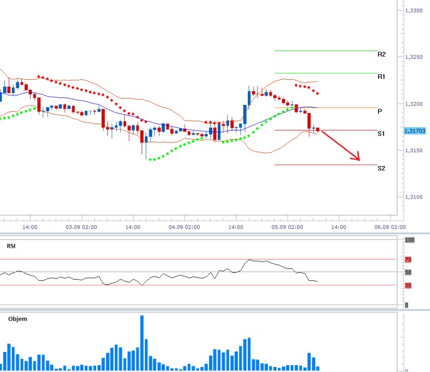The width and height of the screenshot is (430, 372).
Task: Click the S2 support level label
Action: click(x=381, y=168)
